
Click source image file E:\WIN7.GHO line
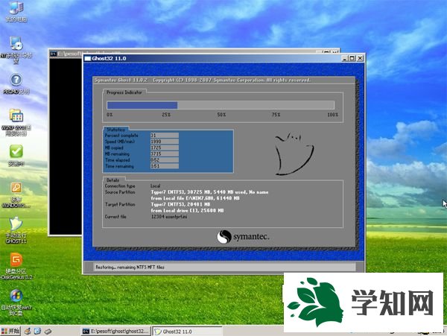tap(195, 198)
